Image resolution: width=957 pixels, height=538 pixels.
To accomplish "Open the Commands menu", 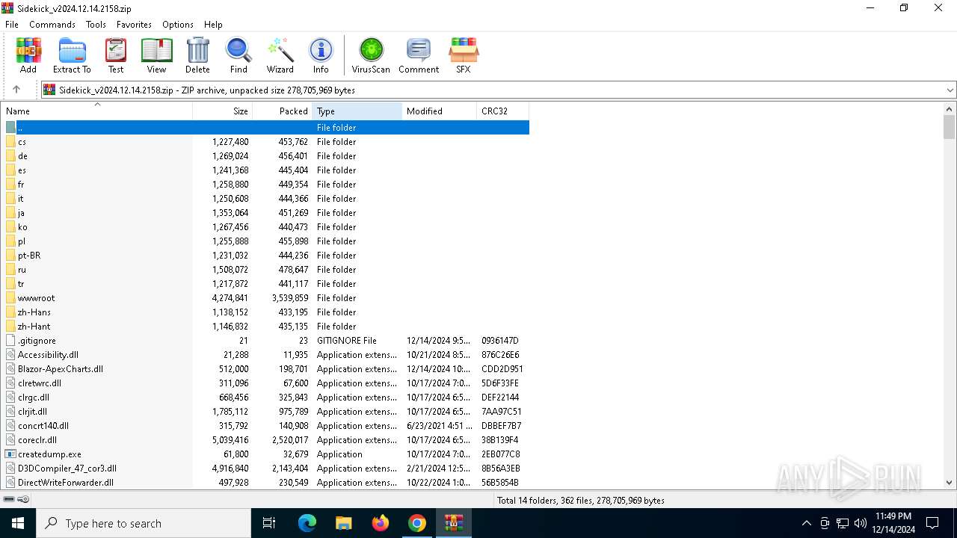I will 52,25.
